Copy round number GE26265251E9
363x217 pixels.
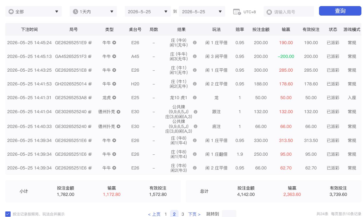(x=90, y=43)
